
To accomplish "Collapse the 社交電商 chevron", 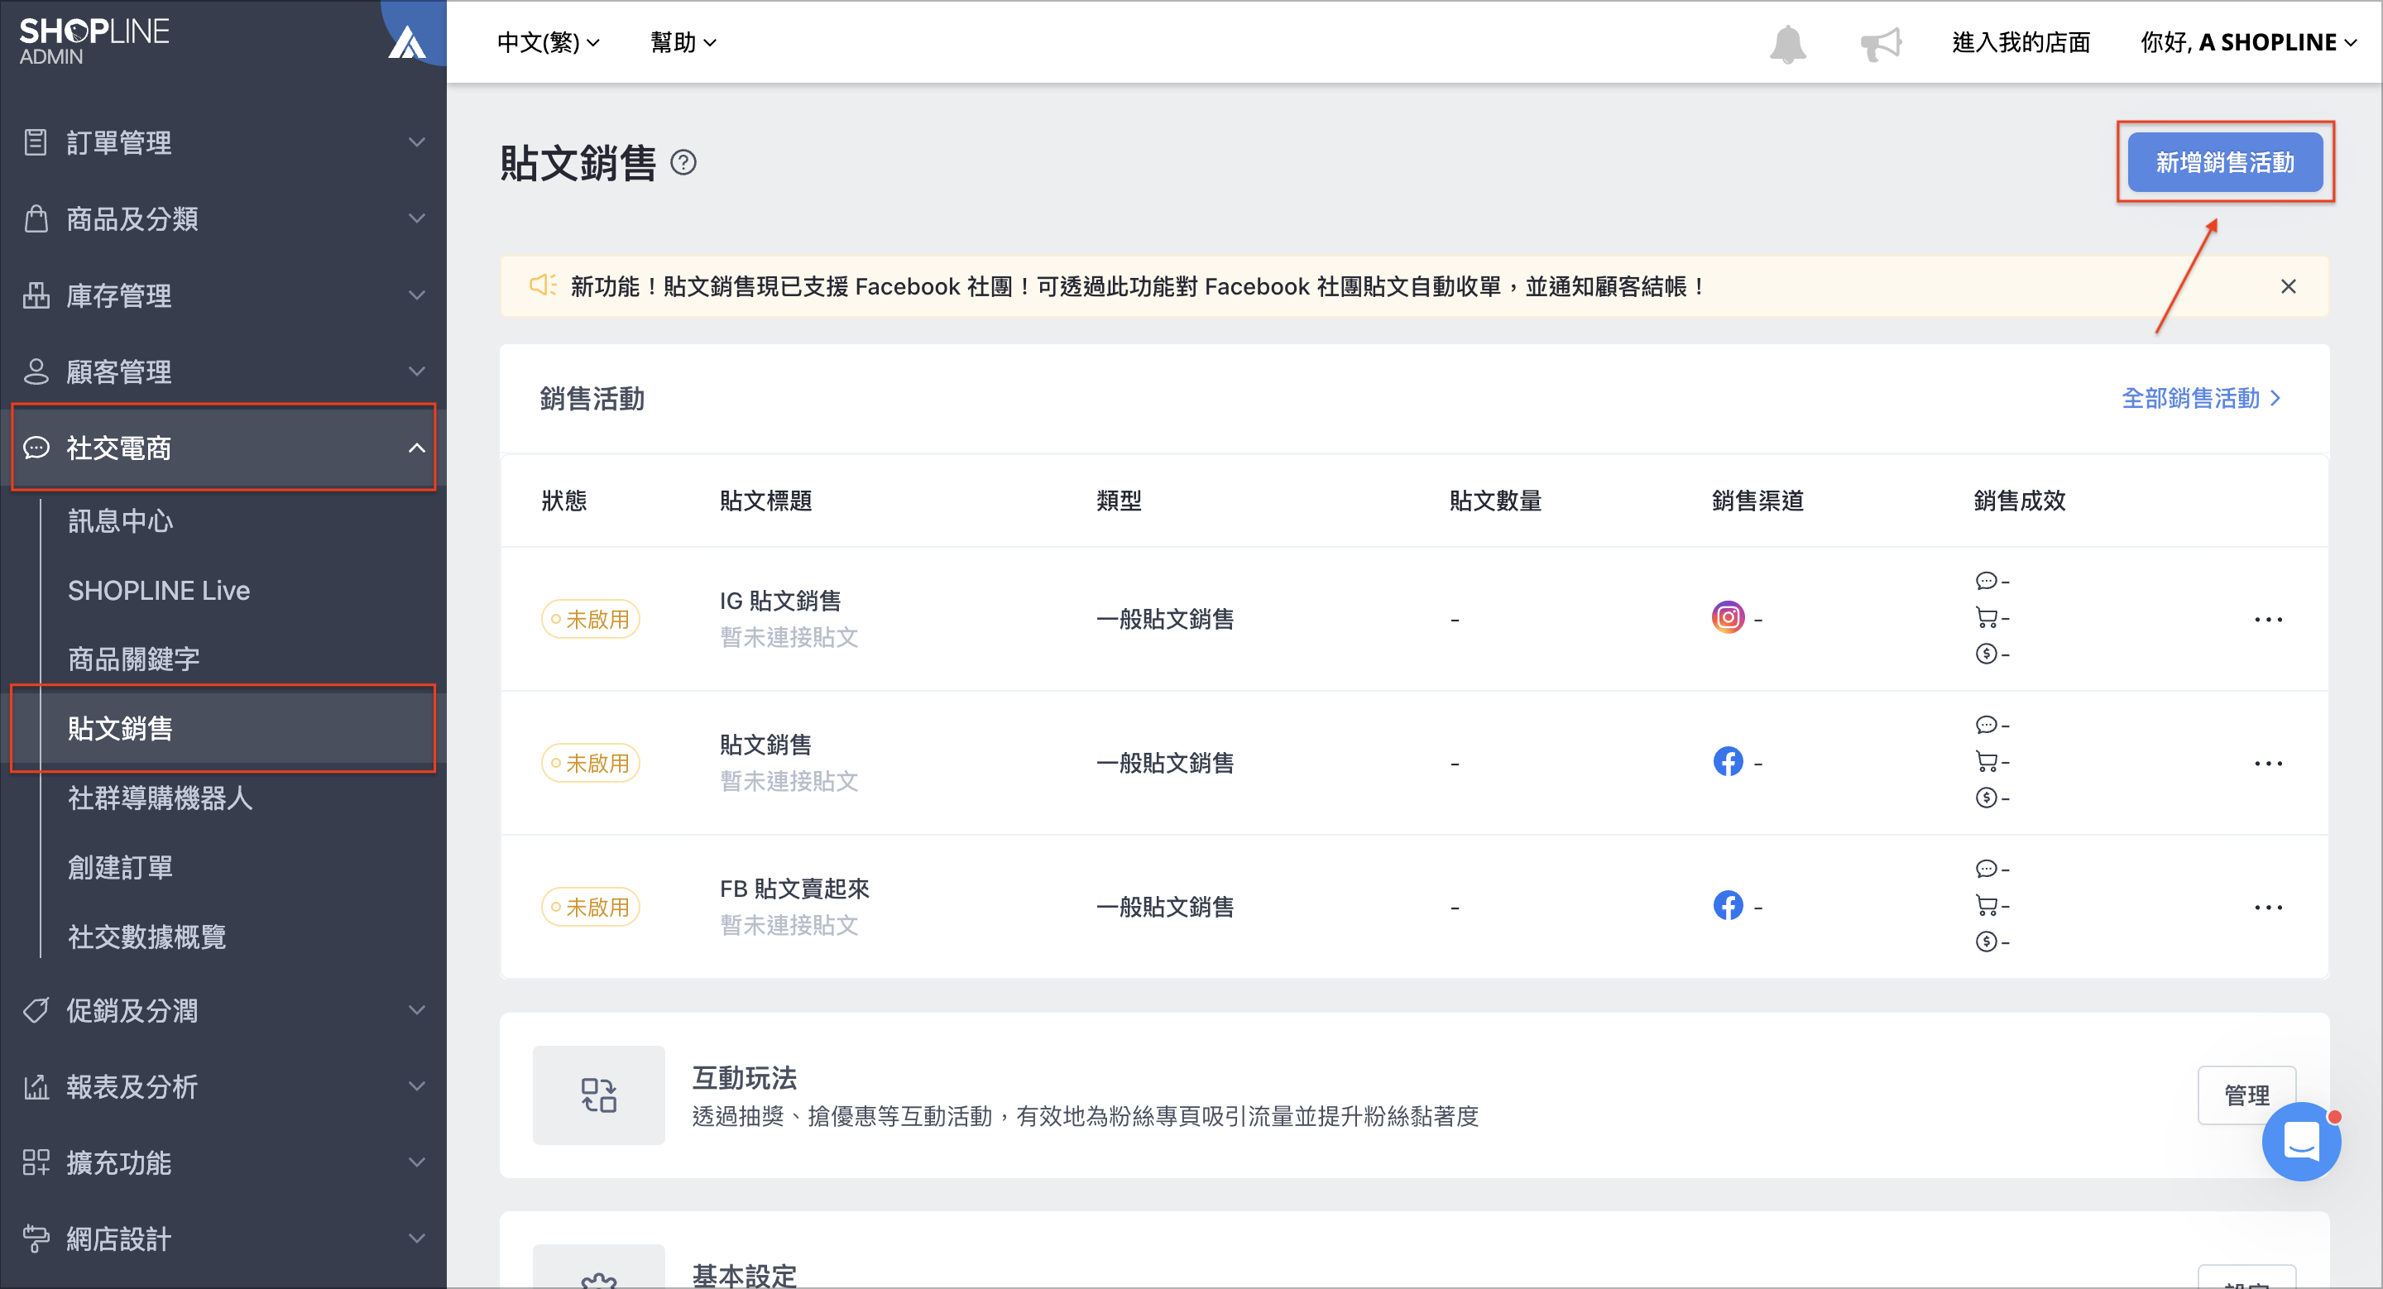I will point(417,448).
